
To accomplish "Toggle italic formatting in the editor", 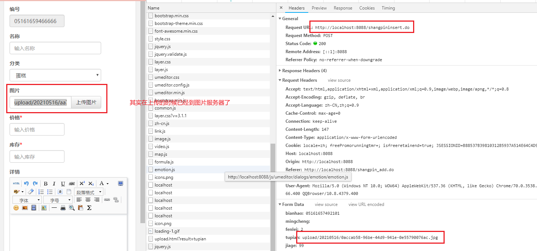I will [x=54, y=184].
